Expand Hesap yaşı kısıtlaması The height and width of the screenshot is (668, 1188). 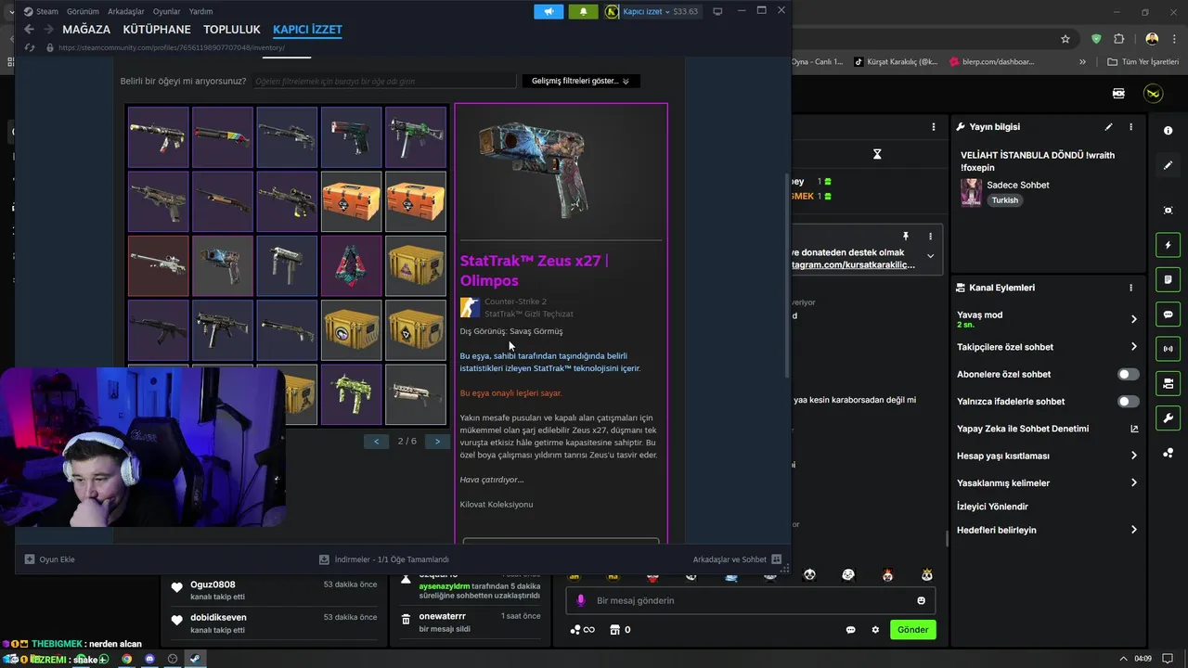[x=1133, y=456]
